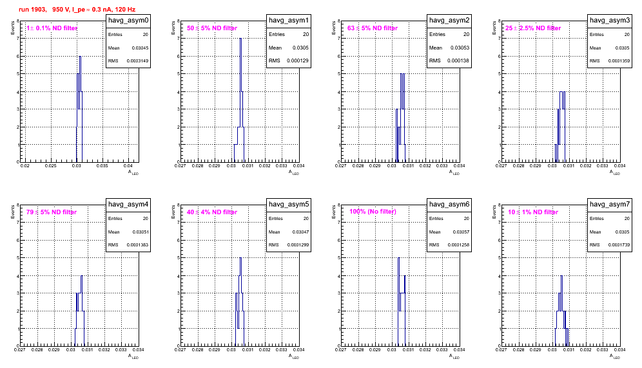Click Mean value 0.03053 in havg_asym2
Viewport: 642px width, 368px height.
coord(460,48)
